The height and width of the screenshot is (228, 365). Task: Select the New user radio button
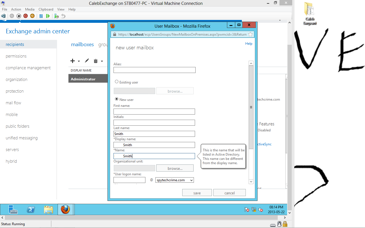point(116,99)
